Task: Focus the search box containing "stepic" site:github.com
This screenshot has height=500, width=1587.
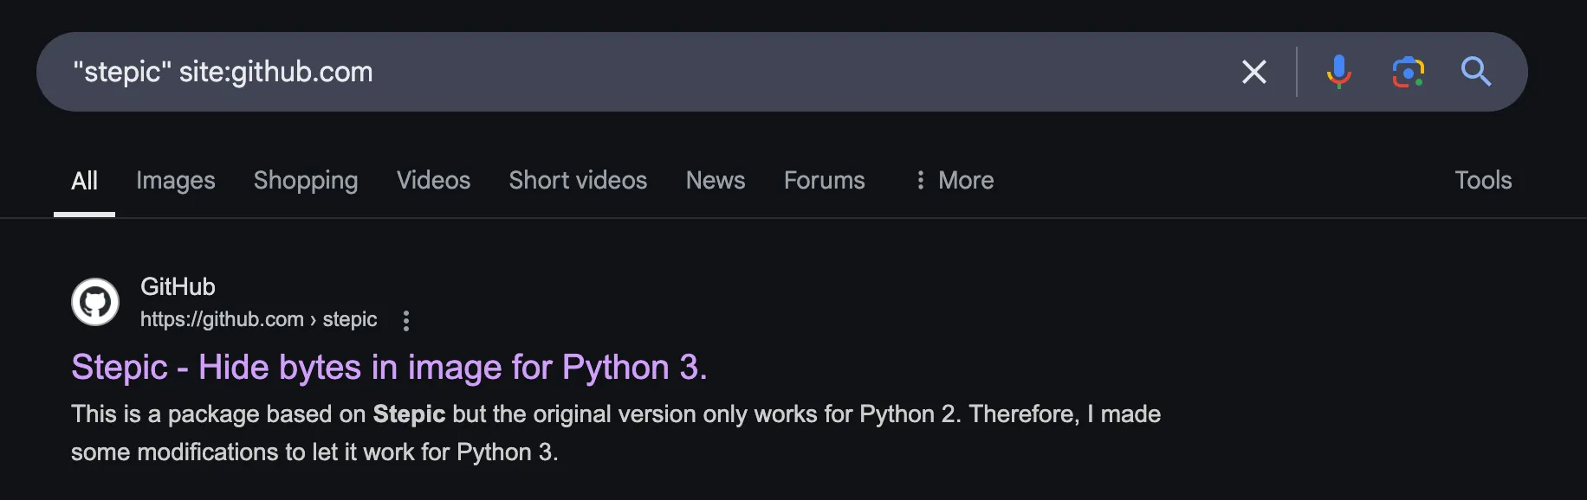Action: click(x=606, y=72)
